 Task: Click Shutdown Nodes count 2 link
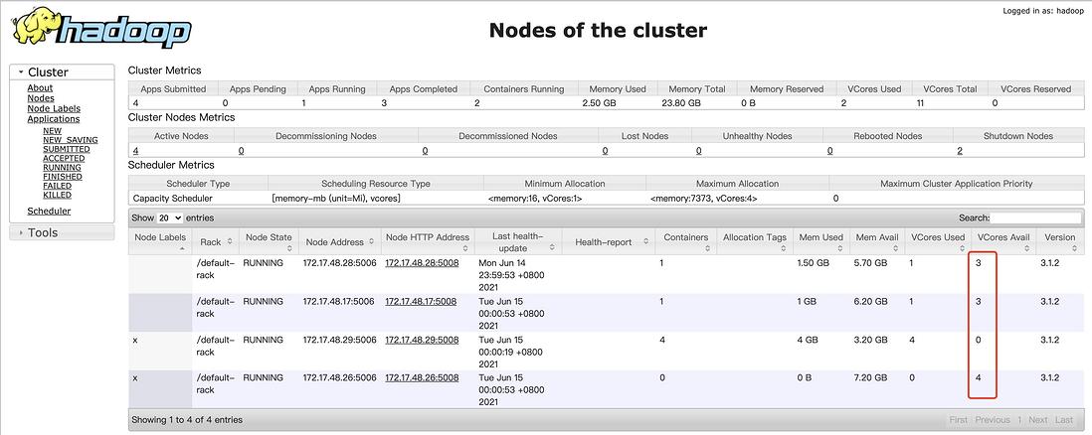coord(960,150)
